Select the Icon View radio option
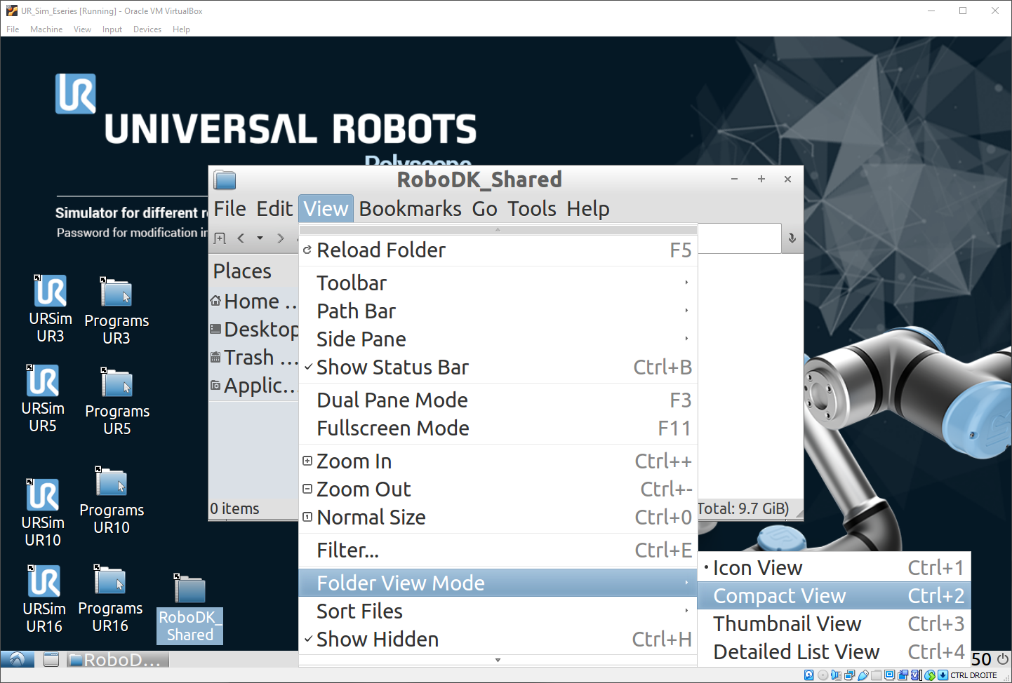 [x=757, y=568]
